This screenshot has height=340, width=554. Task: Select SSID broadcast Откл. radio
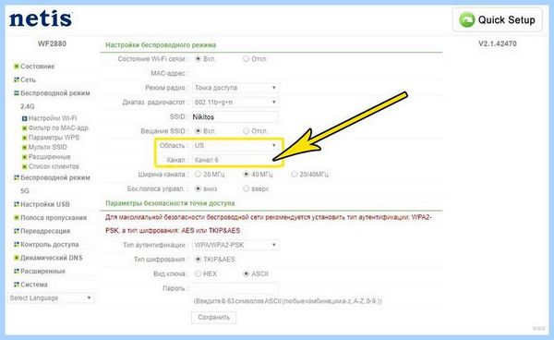coord(246,131)
